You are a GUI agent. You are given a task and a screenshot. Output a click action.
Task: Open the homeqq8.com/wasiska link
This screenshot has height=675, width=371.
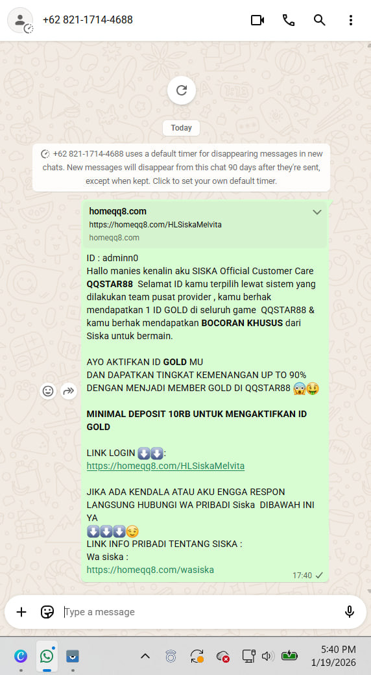[150, 570]
